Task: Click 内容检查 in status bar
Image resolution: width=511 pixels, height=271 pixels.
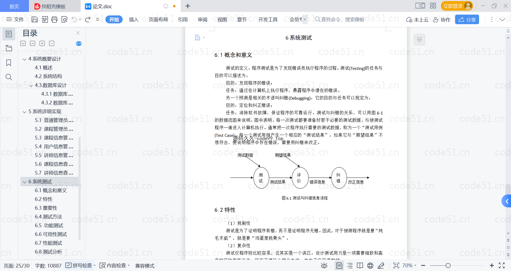Action: tap(113, 265)
